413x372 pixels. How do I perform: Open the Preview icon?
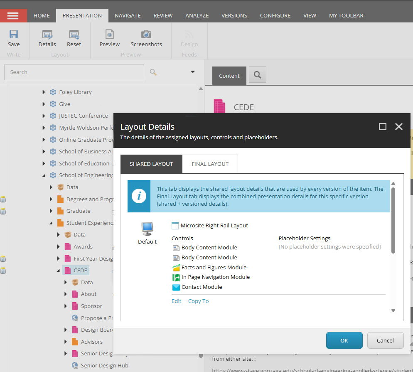tap(110, 35)
